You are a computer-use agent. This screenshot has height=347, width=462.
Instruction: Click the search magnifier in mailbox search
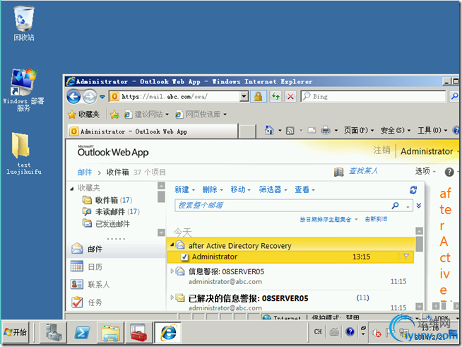click(396, 205)
